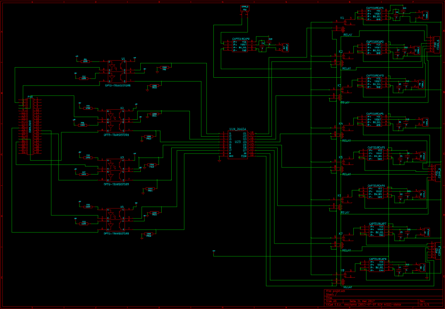Select opto-transistor U4 symbol

tap(116, 220)
